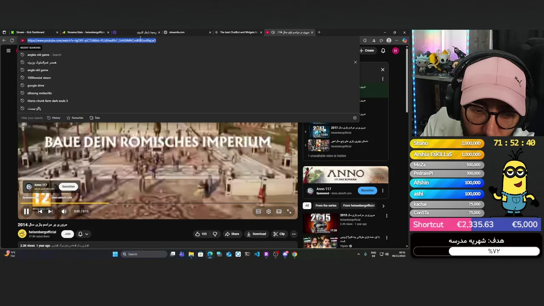Dislike the video
Screen dimensions: 544x306
point(215,234)
